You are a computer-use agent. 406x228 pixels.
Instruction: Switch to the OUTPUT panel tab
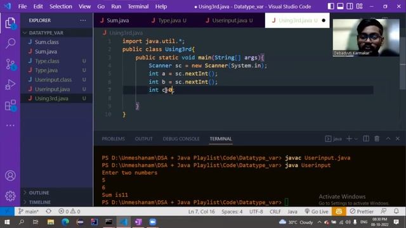[x=144, y=139]
